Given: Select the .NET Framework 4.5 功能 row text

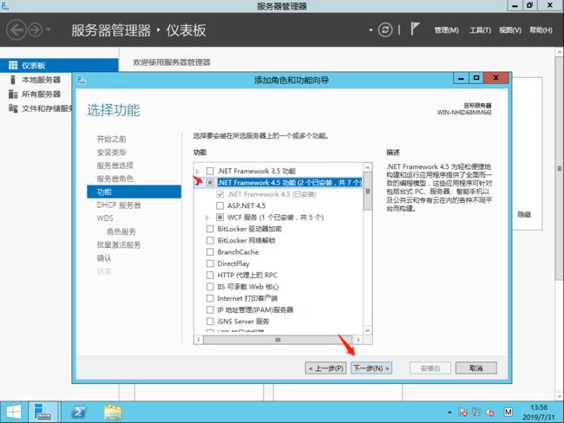Looking at the screenshot, I should (289, 183).
